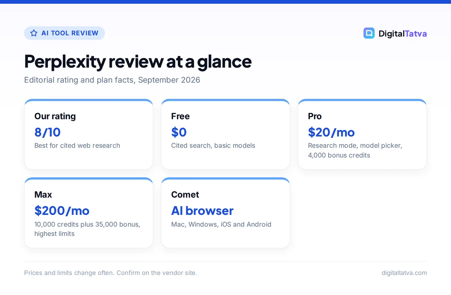451x295 pixels.
Task: Click the AI TOOL REVIEW badge label
Action: 70,33
